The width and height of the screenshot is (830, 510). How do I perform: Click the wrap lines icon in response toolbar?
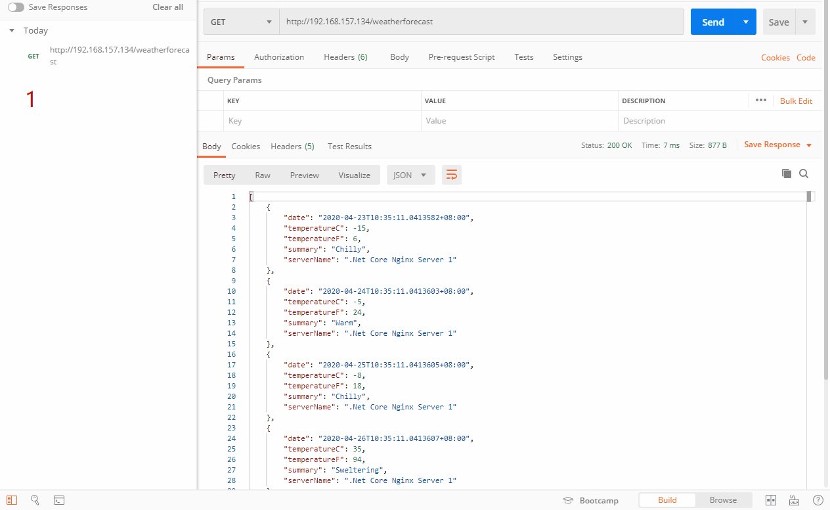coord(451,175)
